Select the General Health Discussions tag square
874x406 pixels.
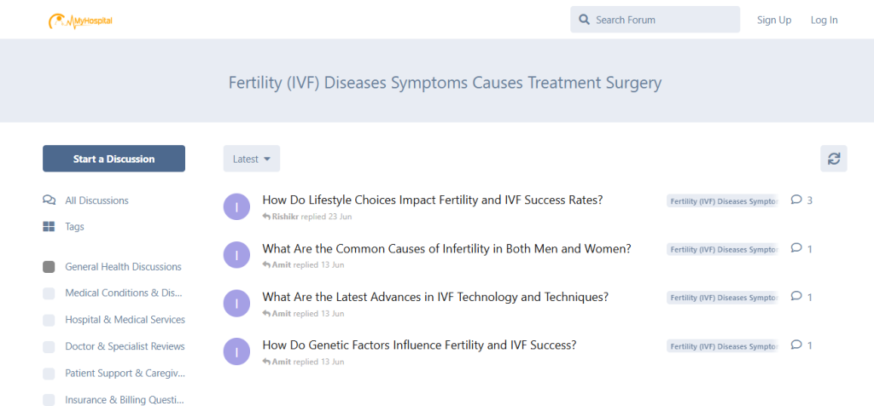(49, 267)
